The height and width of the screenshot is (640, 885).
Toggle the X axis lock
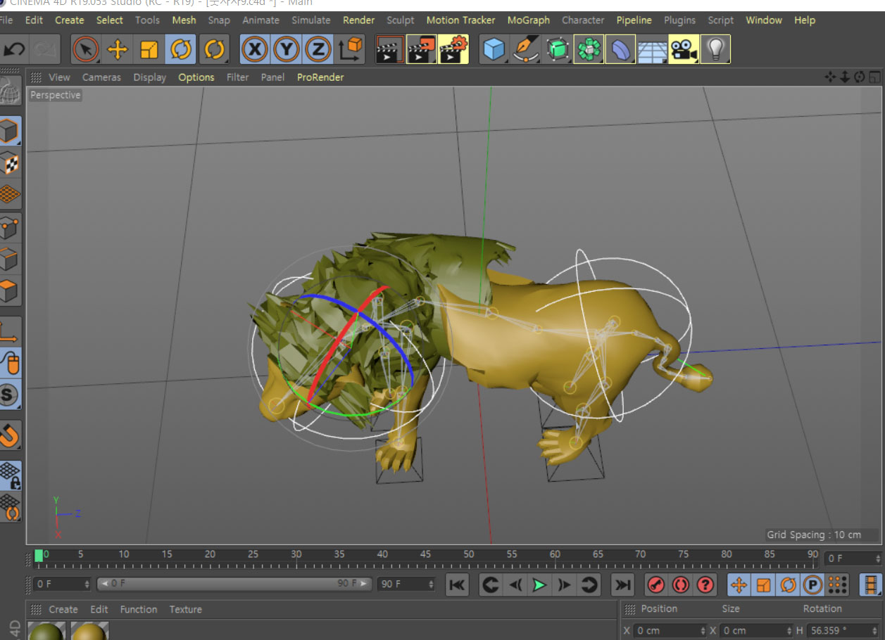[x=255, y=49]
